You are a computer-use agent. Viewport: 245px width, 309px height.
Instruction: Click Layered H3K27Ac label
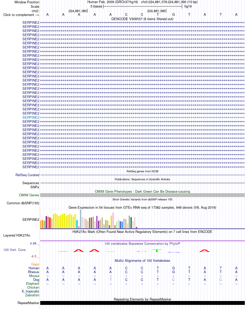pos(17,235)
